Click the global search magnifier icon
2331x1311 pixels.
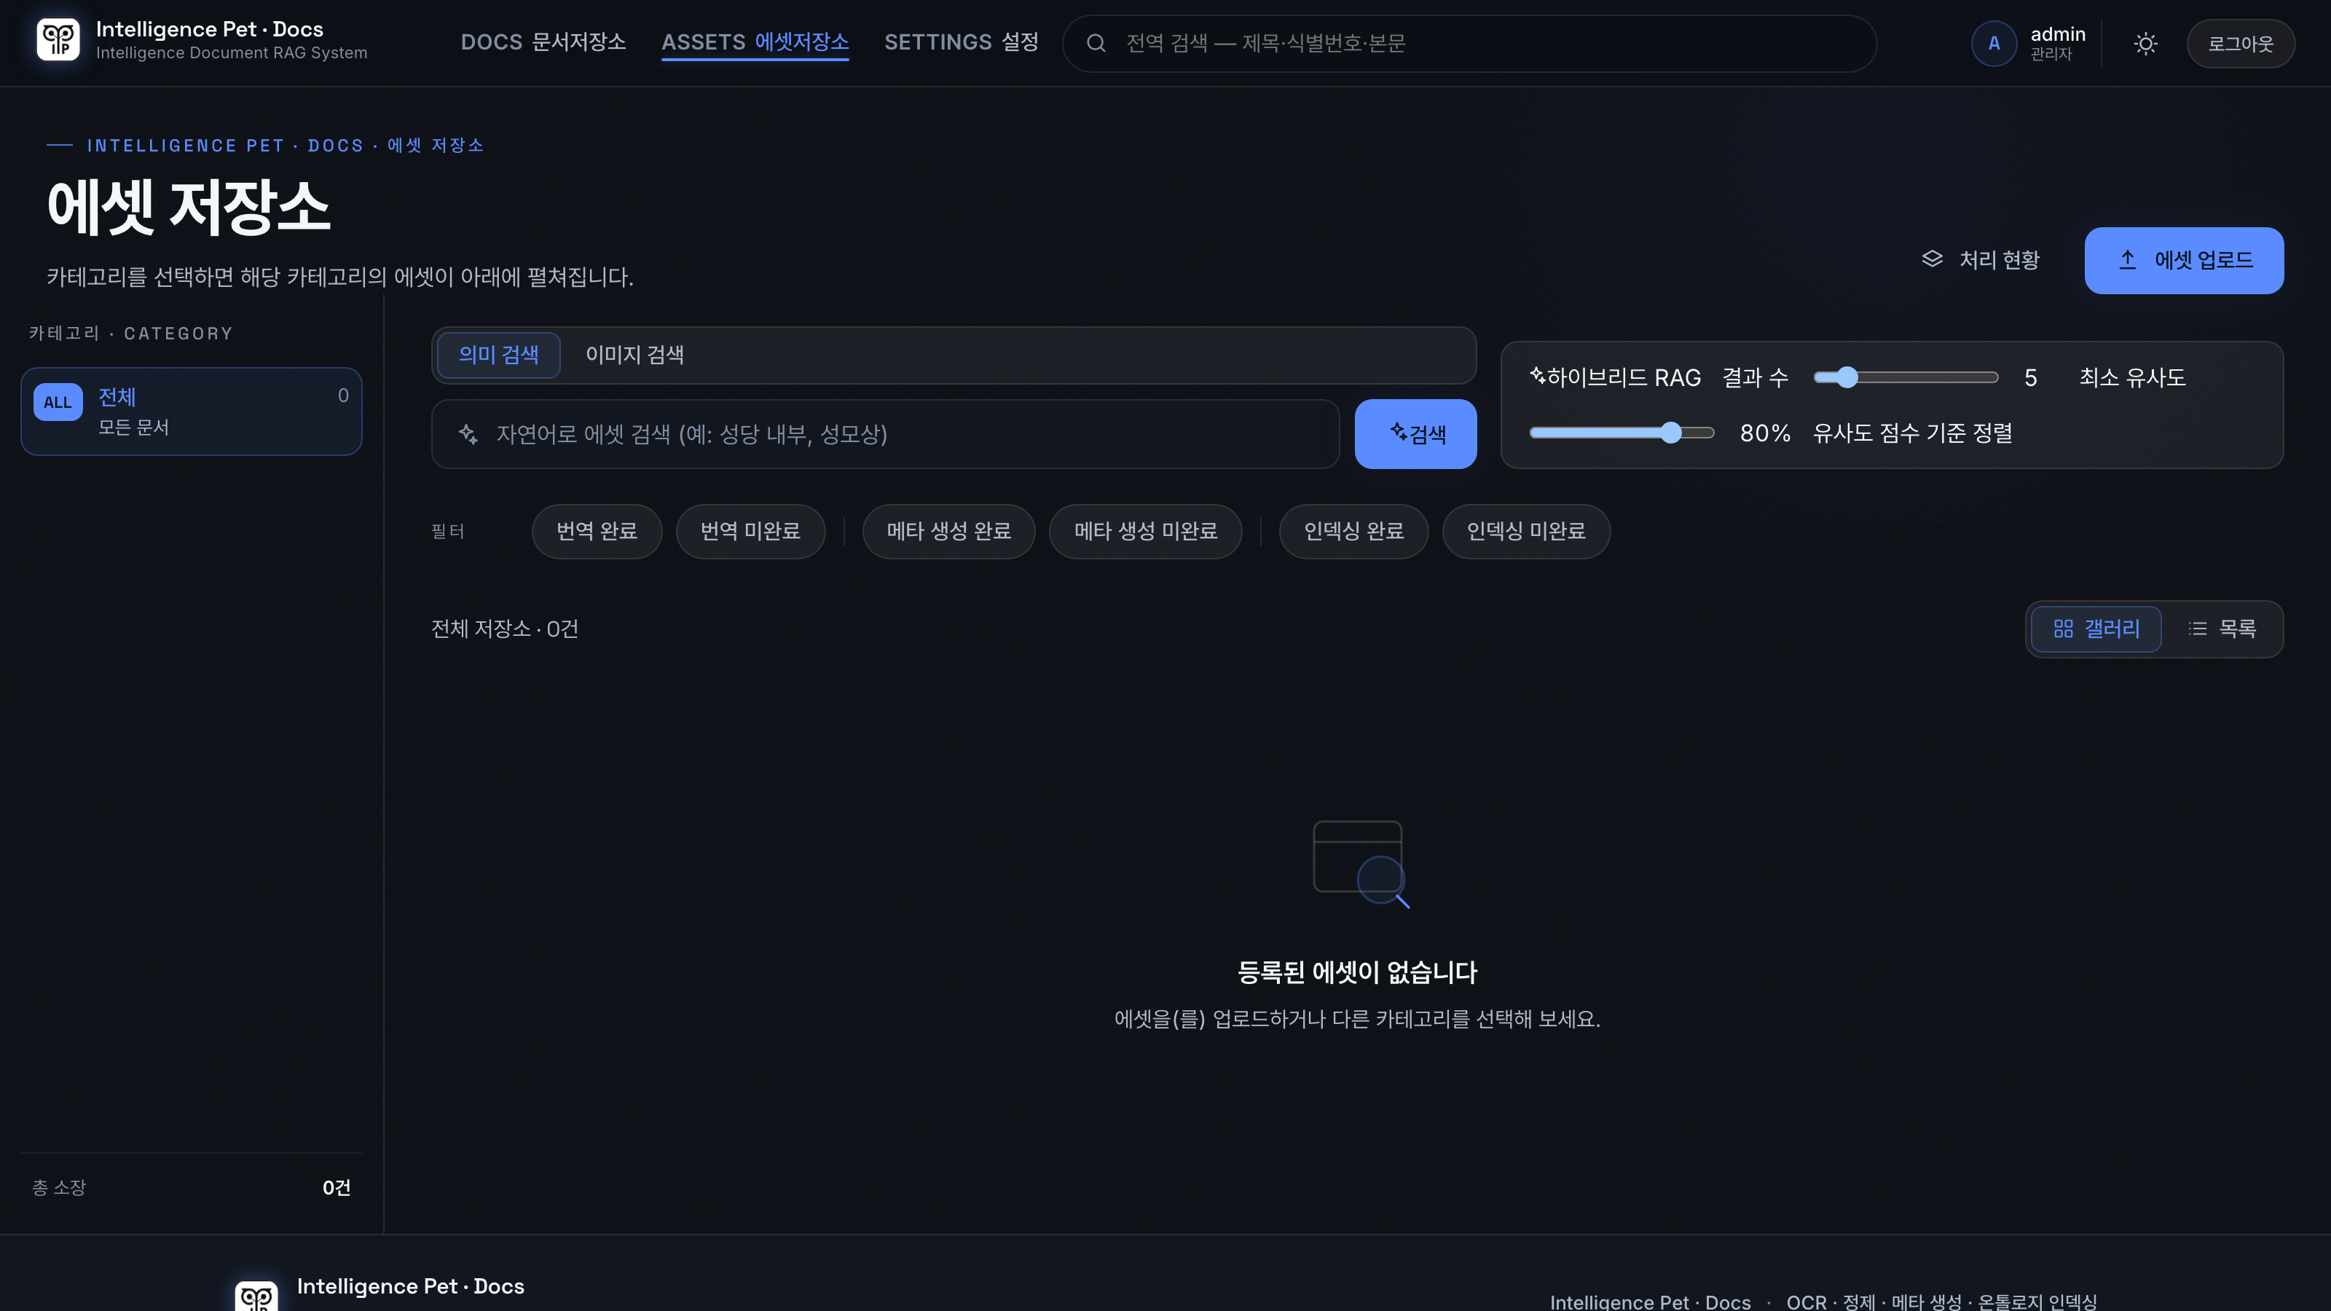(1096, 44)
